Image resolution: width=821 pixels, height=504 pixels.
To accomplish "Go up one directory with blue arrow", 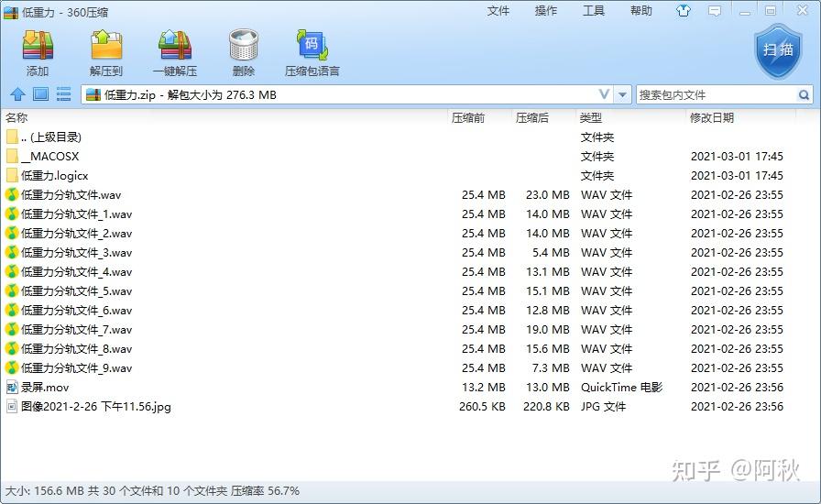I will (17, 94).
